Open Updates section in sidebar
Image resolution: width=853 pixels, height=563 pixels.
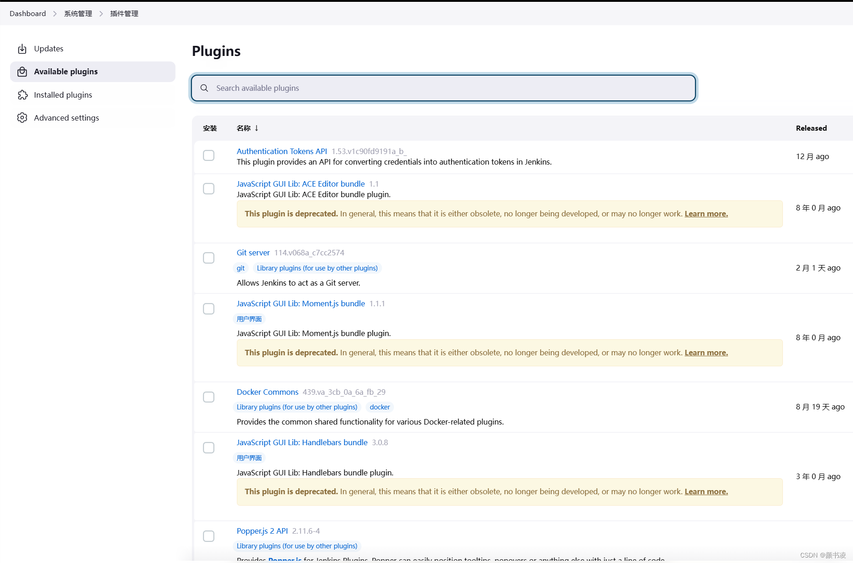[x=93, y=49]
